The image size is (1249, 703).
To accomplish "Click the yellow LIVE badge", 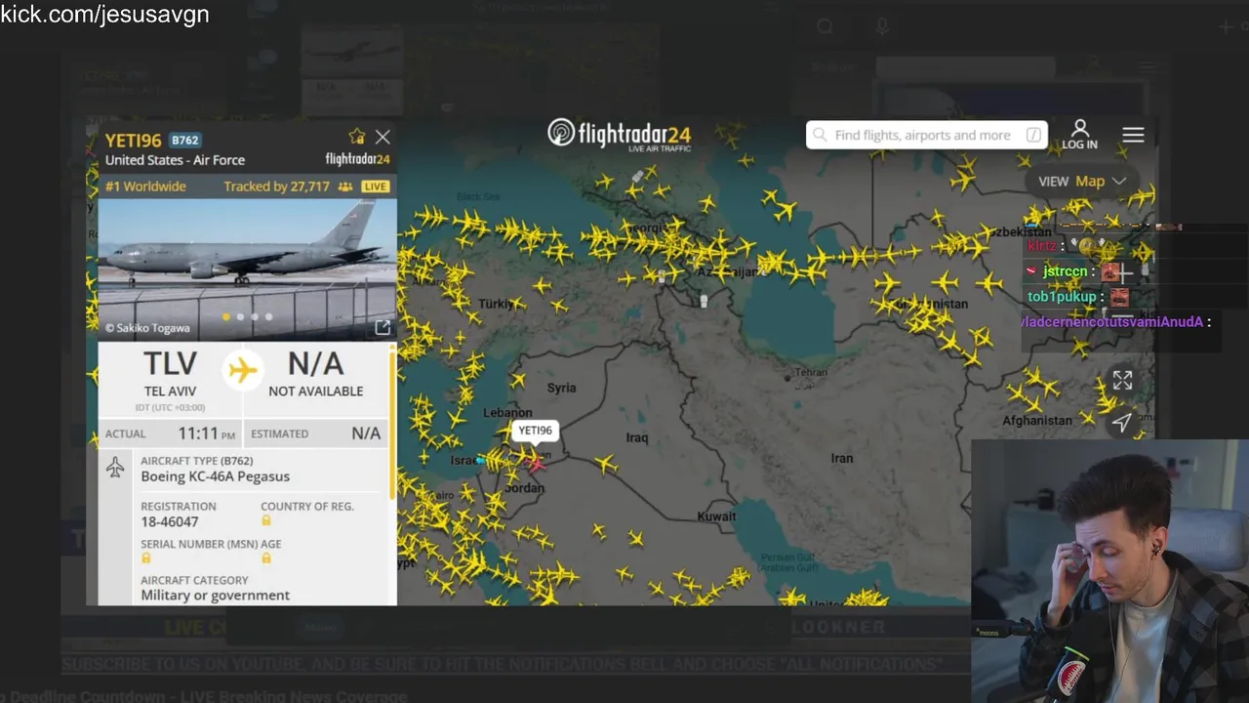I will click(375, 186).
